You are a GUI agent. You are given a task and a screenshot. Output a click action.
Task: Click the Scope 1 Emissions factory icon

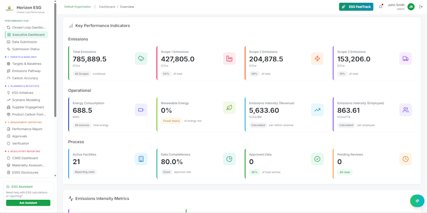[x=229, y=59]
